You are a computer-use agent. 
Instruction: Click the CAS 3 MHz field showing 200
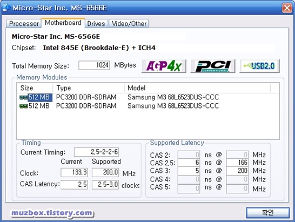(x=237, y=171)
